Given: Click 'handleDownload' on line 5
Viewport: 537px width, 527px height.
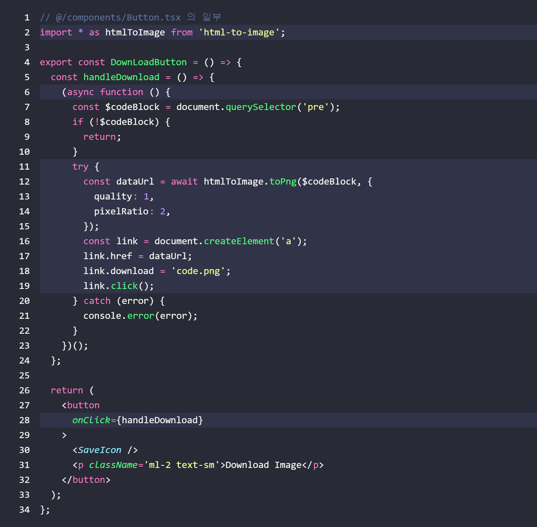Looking at the screenshot, I should pyautogui.click(x=121, y=77).
